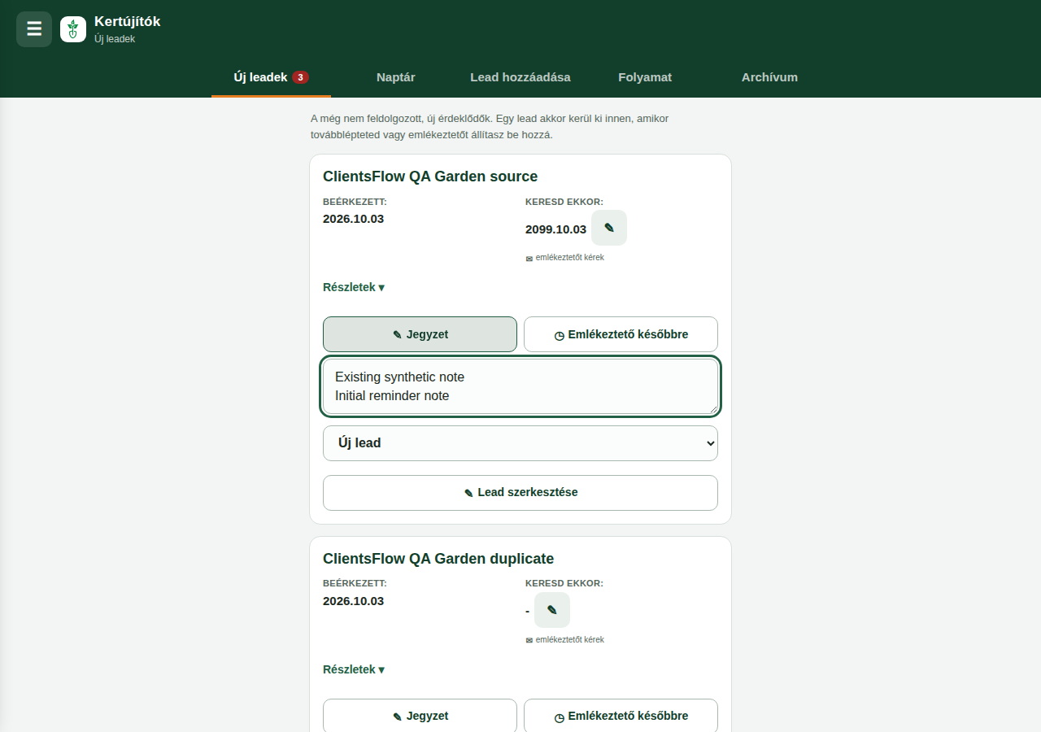This screenshot has width=1041, height=732.
Task: Open the Új lead status dropdown
Action: [520, 443]
